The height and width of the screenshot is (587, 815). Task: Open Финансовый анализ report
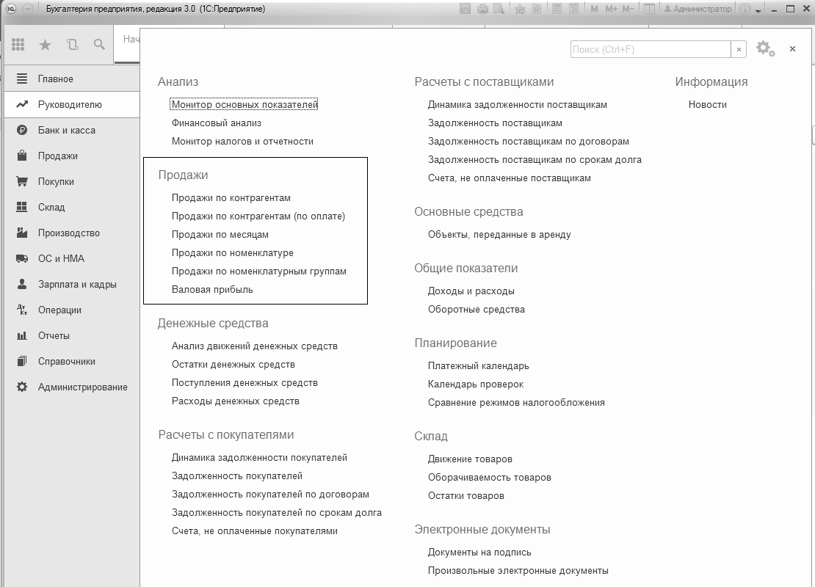[x=216, y=123]
